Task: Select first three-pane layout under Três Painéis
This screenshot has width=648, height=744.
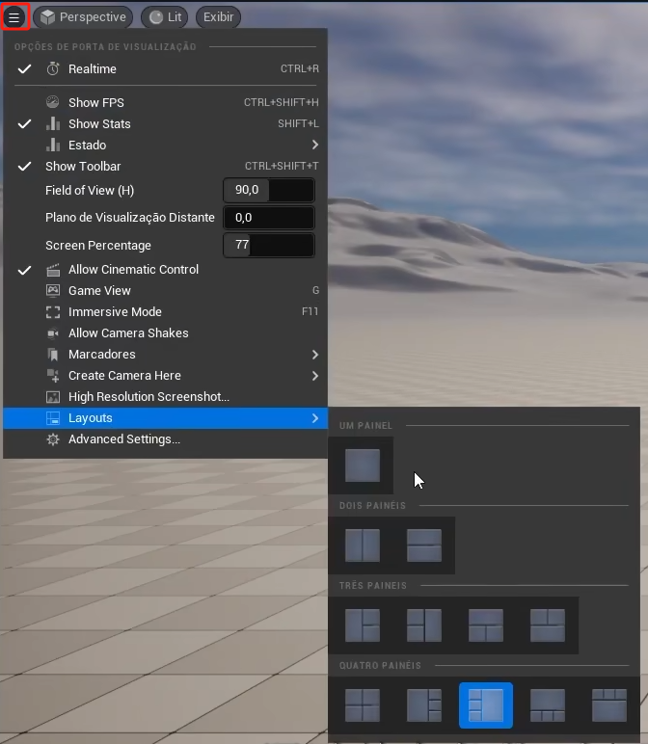Action: click(363, 625)
